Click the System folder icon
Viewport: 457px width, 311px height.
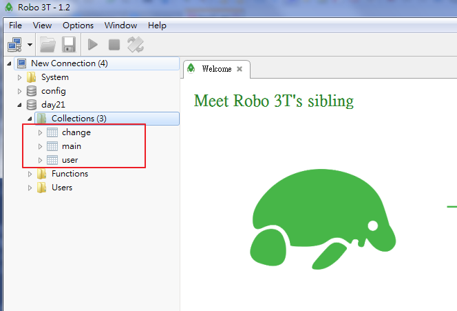tap(32, 77)
